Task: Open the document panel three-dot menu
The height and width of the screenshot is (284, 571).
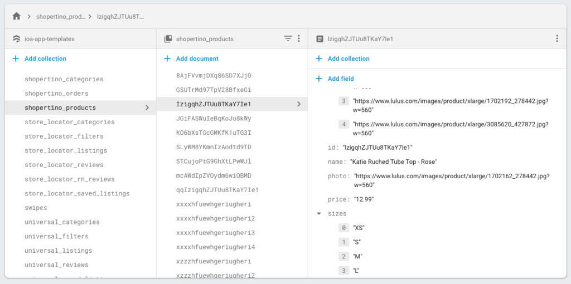Action: 557,39
